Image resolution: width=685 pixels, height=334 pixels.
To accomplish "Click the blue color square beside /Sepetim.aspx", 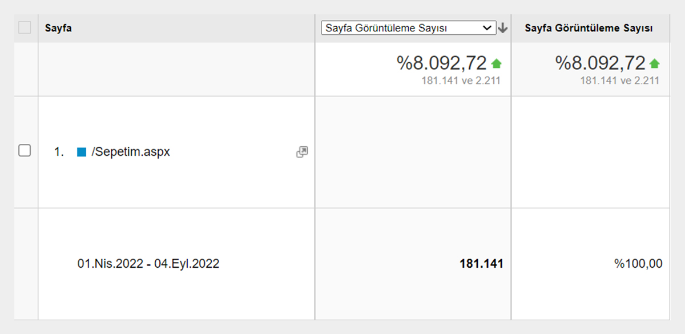I will click(82, 152).
